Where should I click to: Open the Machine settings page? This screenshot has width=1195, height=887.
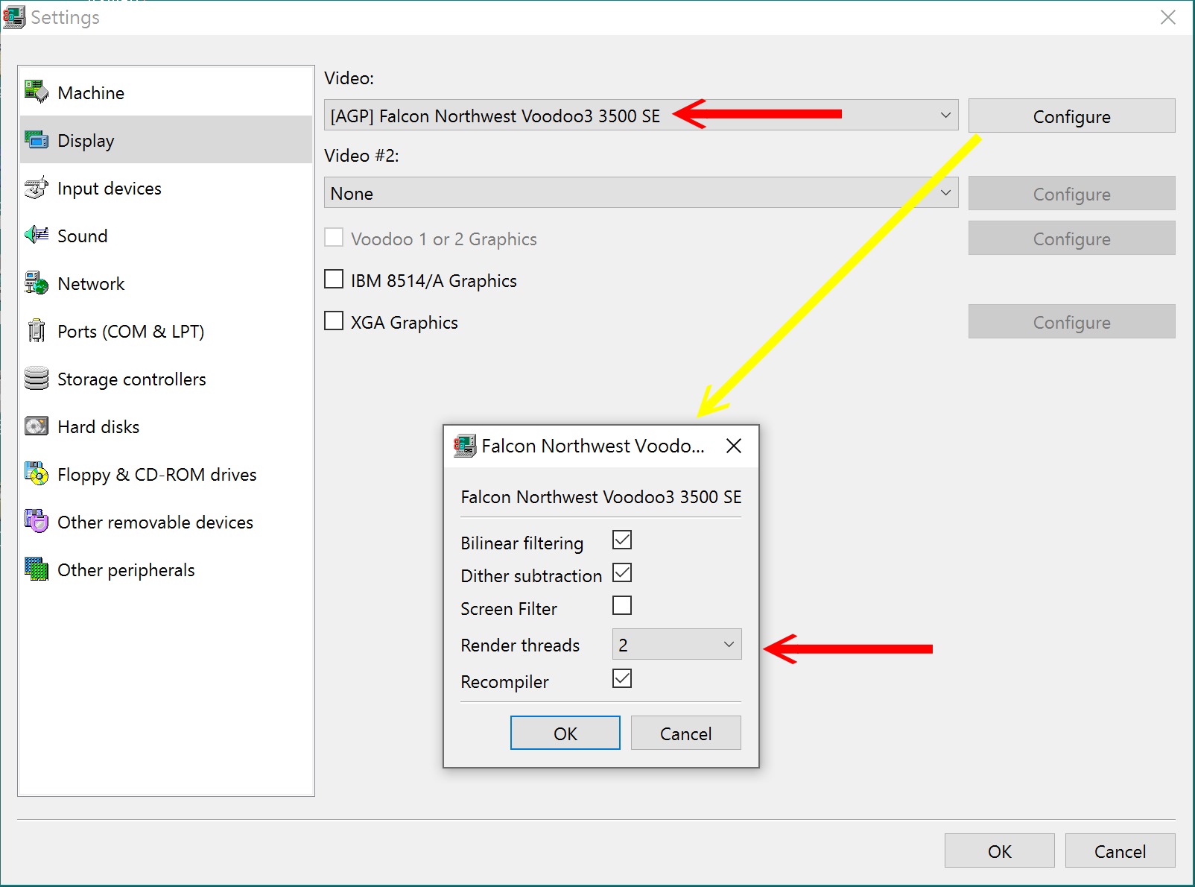coord(165,92)
